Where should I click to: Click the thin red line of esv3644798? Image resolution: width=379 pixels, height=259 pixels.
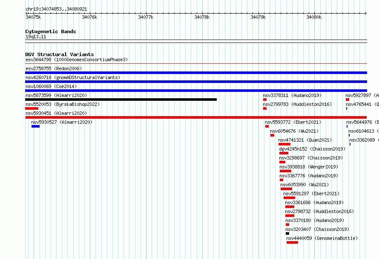point(196,64)
